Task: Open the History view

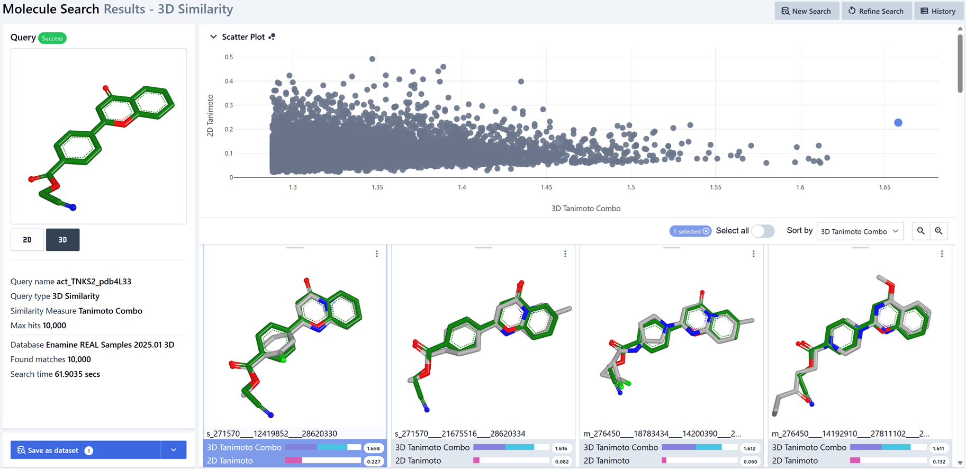Action: [x=938, y=11]
